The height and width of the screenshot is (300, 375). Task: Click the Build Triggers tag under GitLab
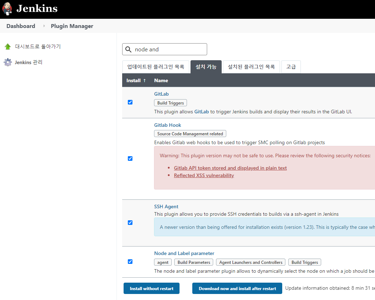pyautogui.click(x=171, y=103)
